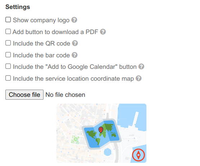Click the folded world map illustration
Image resolution: width=200 pixels, height=166 pixels.
[x=102, y=134]
